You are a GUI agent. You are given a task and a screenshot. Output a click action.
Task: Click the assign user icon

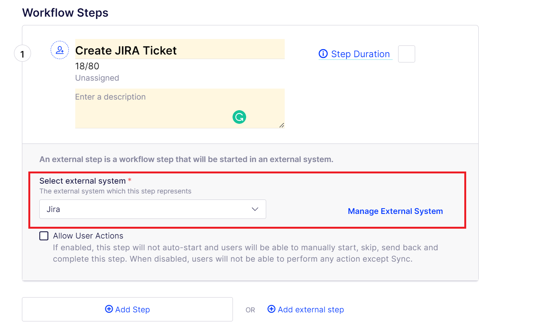[60, 50]
